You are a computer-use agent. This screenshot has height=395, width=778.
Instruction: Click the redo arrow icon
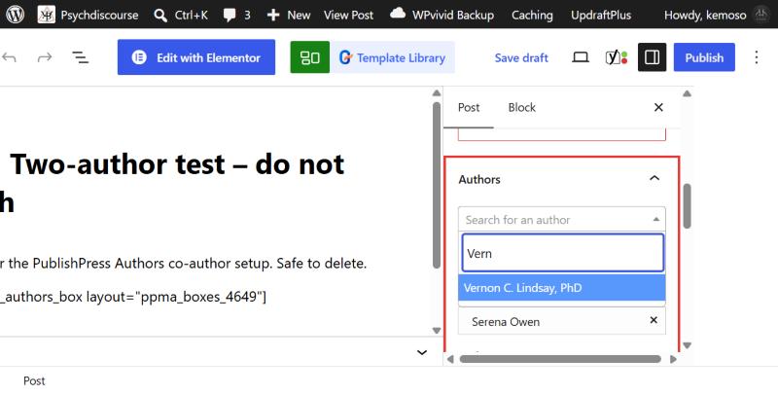point(45,57)
